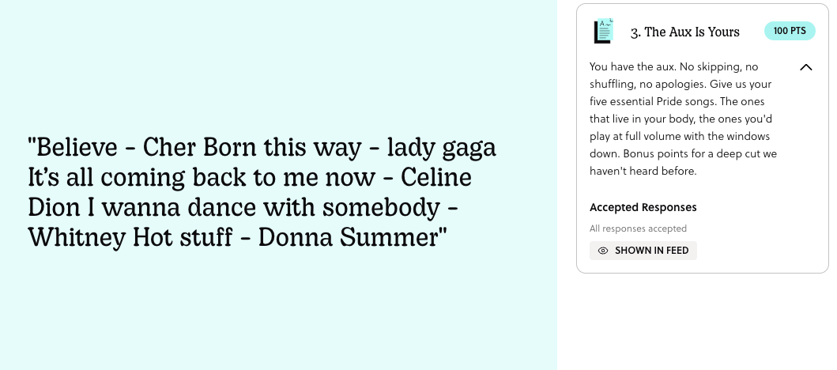This screenshot has width=837, height=370.
Task: Click the quoted response text
Action: click(262, 192)
